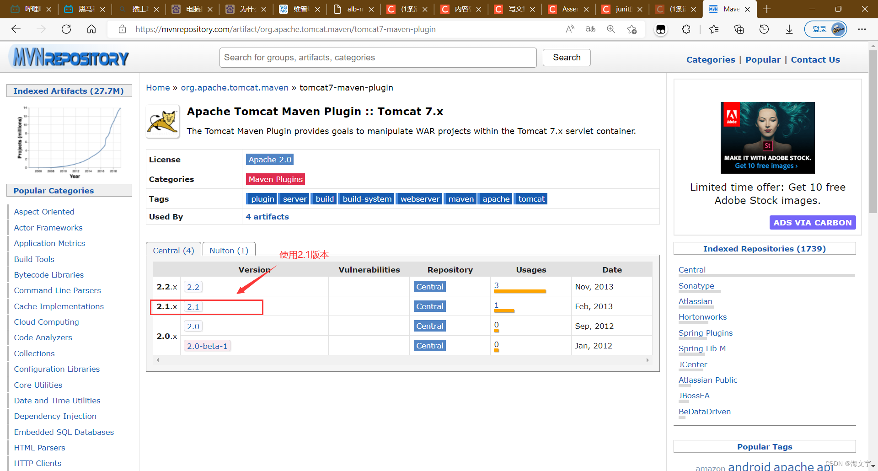Click the ADS VIA CARBON button
This screenshot has height=471, width=878.
[812, 223]
